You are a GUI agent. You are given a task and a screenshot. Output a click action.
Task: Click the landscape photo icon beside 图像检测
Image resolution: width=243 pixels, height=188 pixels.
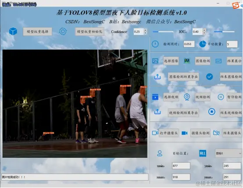pos(187,61)
